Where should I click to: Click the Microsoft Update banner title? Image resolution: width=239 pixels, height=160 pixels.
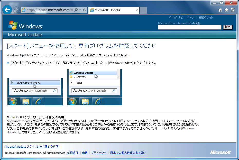(x=25, y=35)
